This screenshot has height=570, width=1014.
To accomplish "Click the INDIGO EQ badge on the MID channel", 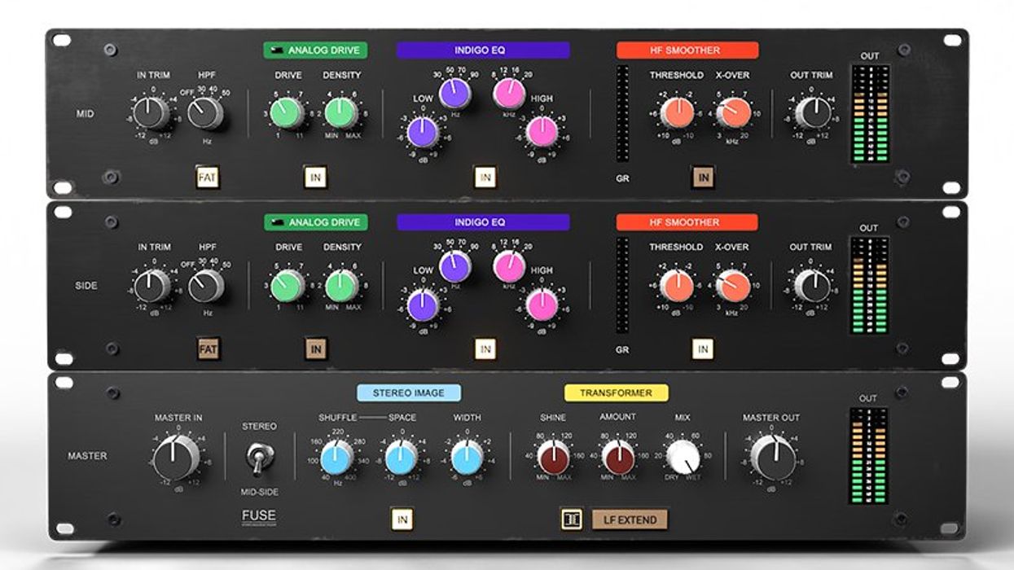I will (485, 48).
